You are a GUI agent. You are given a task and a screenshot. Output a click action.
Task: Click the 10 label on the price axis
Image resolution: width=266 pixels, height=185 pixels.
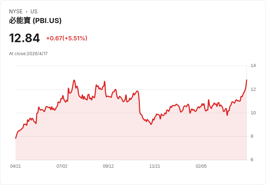[253, 113]
